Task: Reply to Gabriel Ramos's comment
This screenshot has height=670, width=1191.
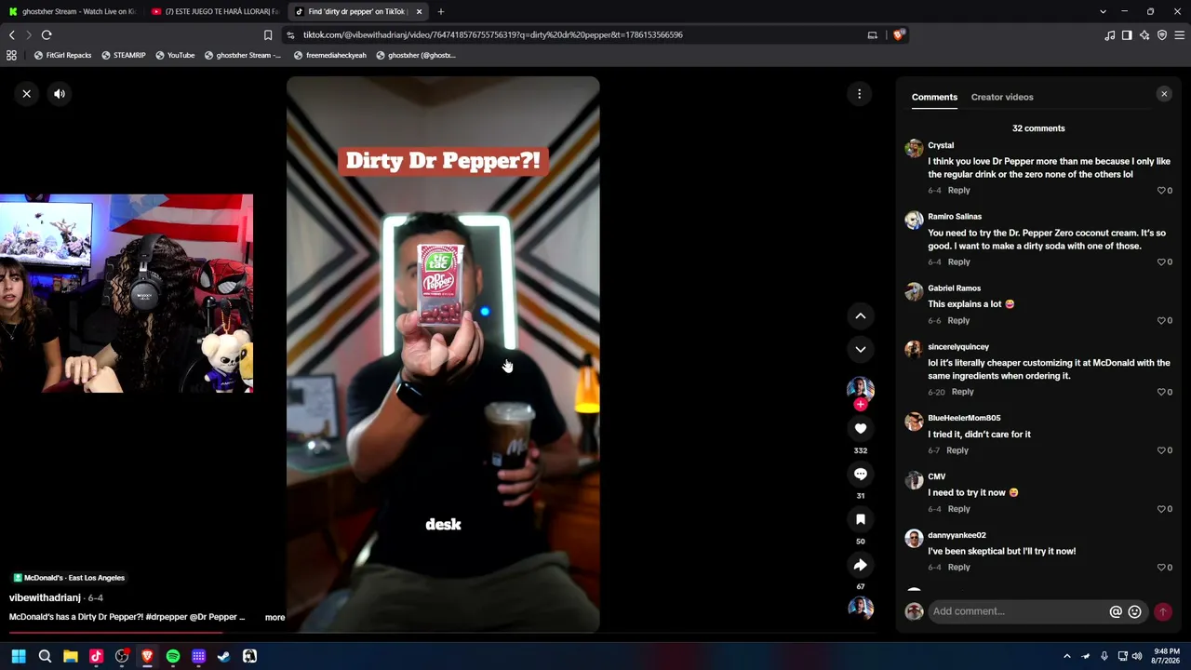Action: pyautogui.click(x=958, y=321)
